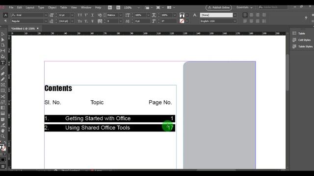The height and width of the screenshot is (176, 314).
Task: Toggle Small Caps formatting
Action: (x=79, y=21)
